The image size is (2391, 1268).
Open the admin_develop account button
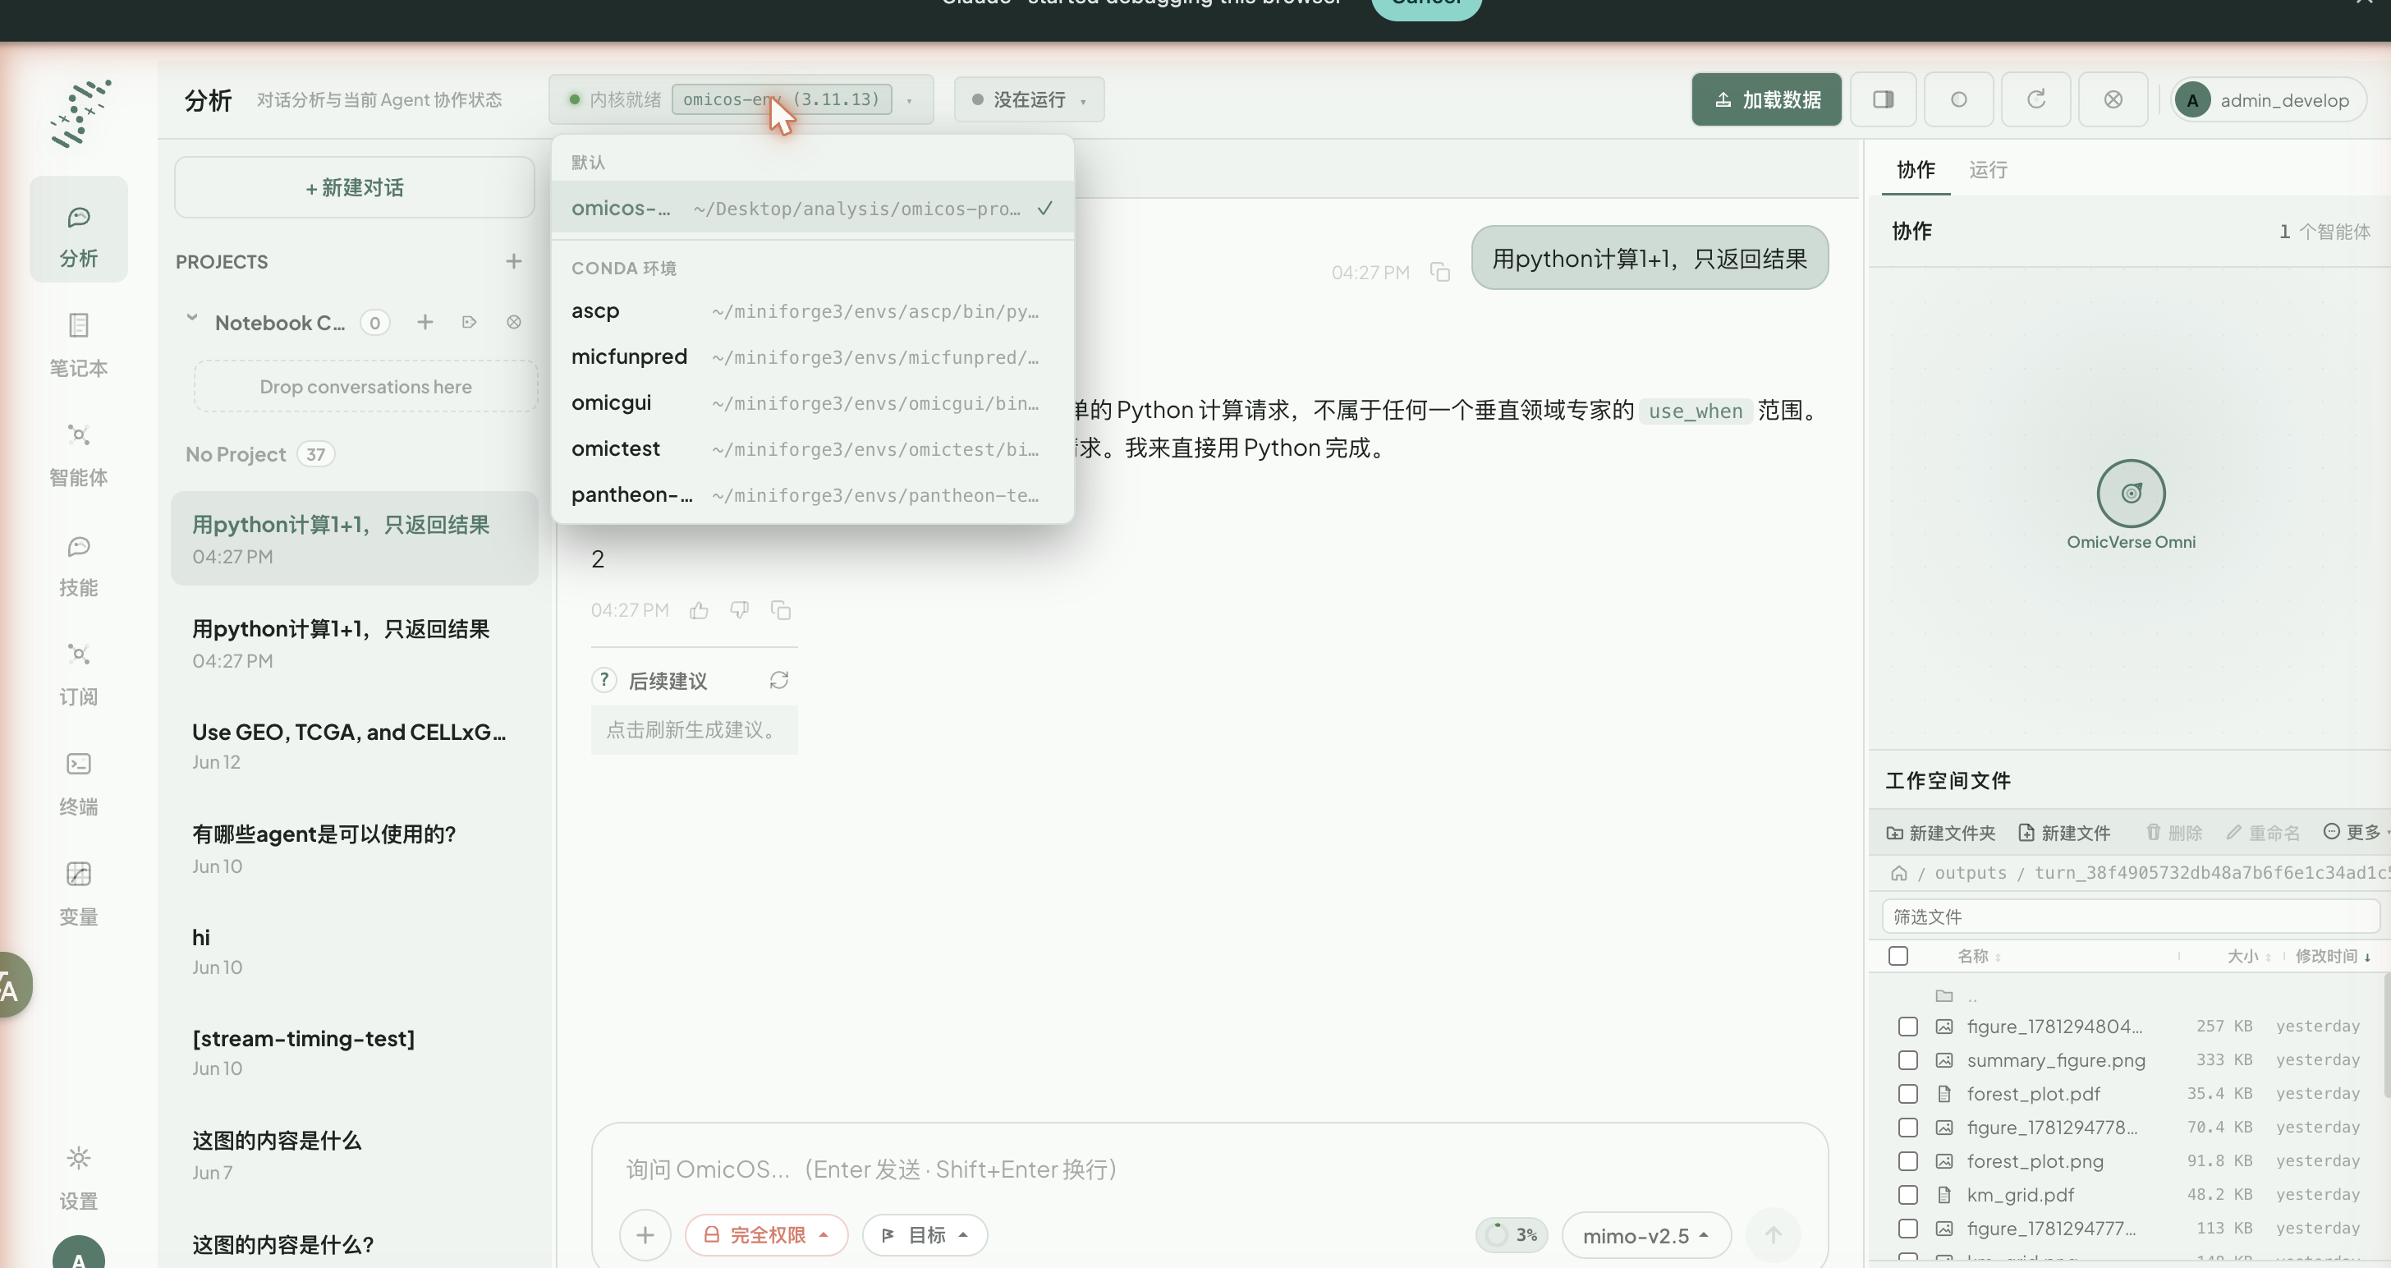(x=2268, y=99)
